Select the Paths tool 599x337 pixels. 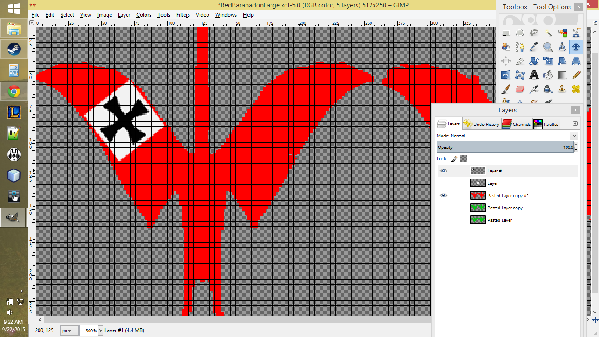pos(520,47)
